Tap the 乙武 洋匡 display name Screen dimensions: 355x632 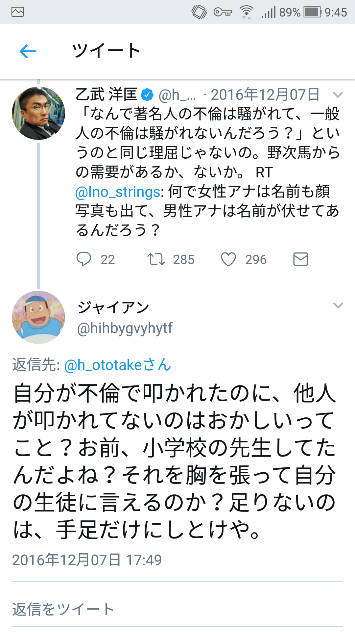106,95
